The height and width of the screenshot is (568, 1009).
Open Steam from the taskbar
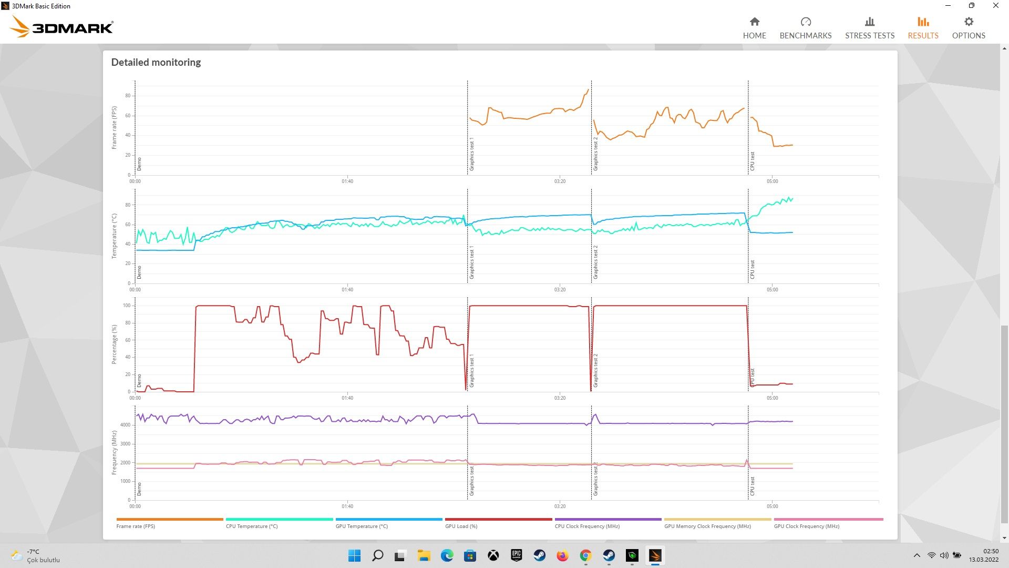coord(539,555)
